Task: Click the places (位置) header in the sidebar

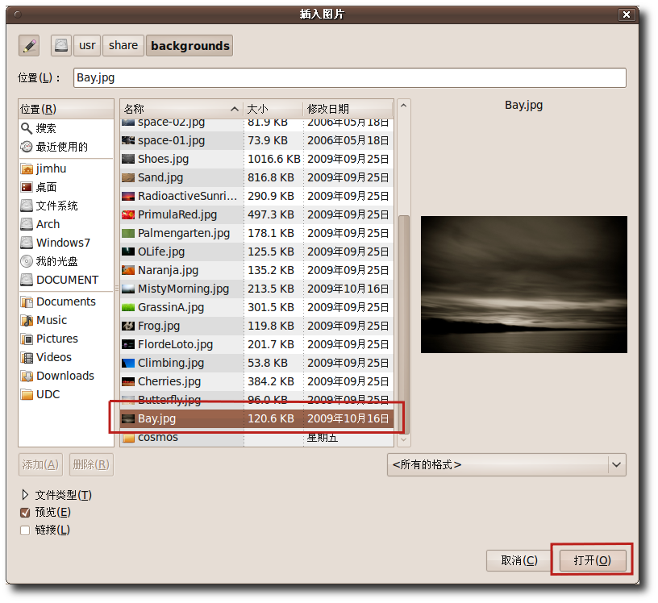Action: 66,109
